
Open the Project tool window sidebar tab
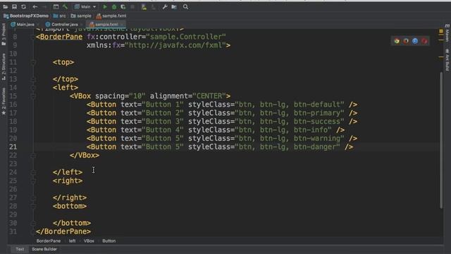[x=4, y=34]
